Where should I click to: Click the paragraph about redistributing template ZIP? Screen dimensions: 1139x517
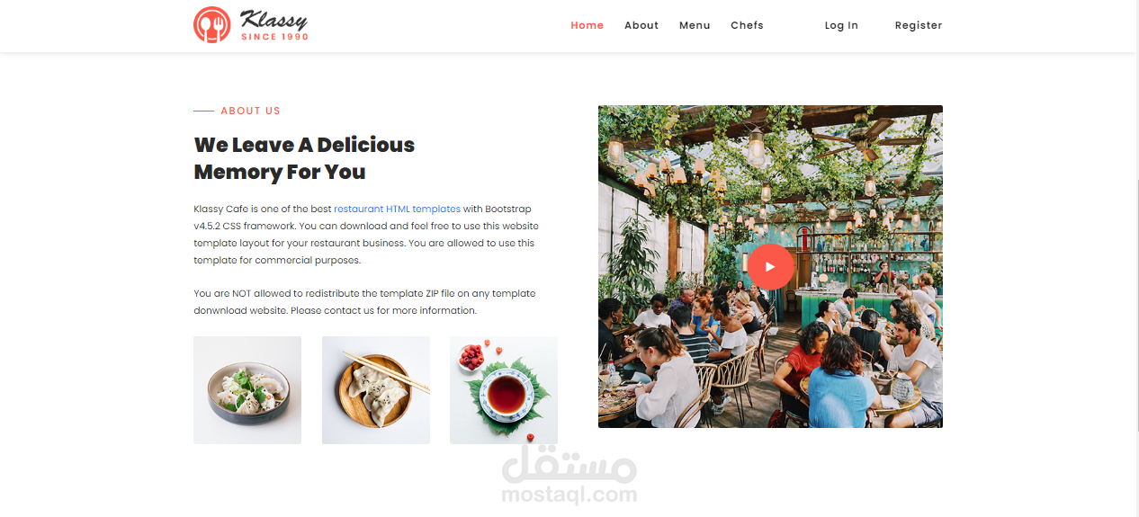364,302
